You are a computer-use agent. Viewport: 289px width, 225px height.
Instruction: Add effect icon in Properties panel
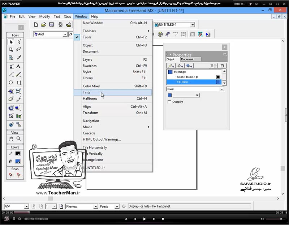[x=189, y=66]
